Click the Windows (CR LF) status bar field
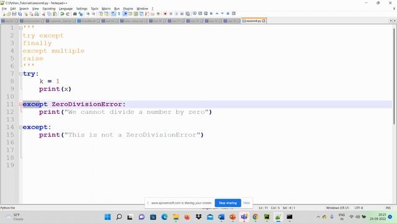 pos(337,208)
